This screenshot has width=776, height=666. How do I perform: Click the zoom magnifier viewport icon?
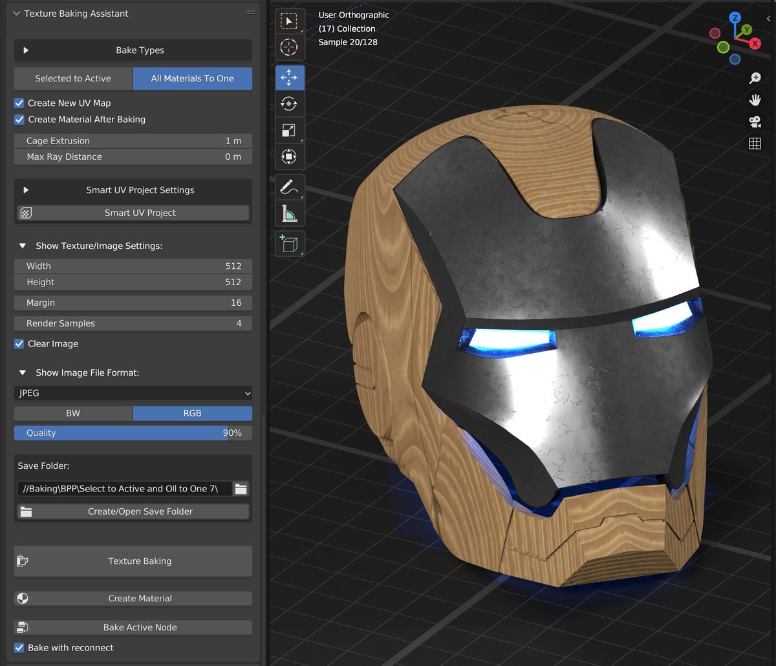click(755, 78)
